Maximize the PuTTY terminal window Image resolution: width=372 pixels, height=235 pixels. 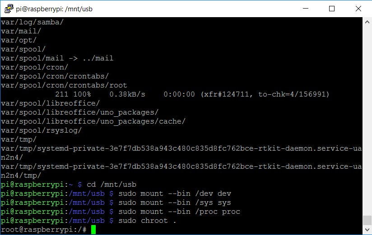pyautogui.click(x=332, y=9)
